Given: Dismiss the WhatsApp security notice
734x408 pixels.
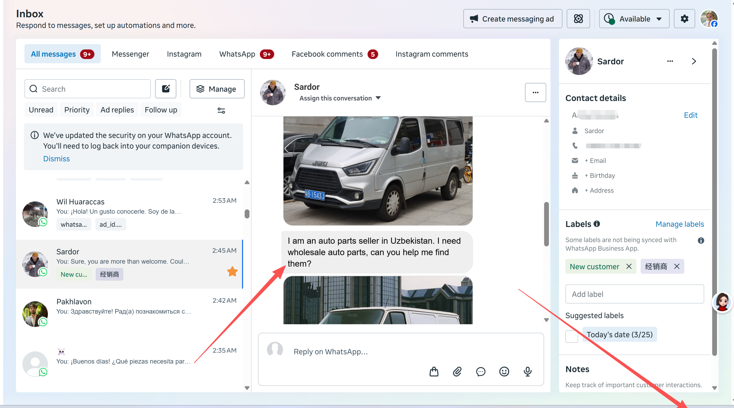Looking at the screenshot, I should (x=56, y=159).
